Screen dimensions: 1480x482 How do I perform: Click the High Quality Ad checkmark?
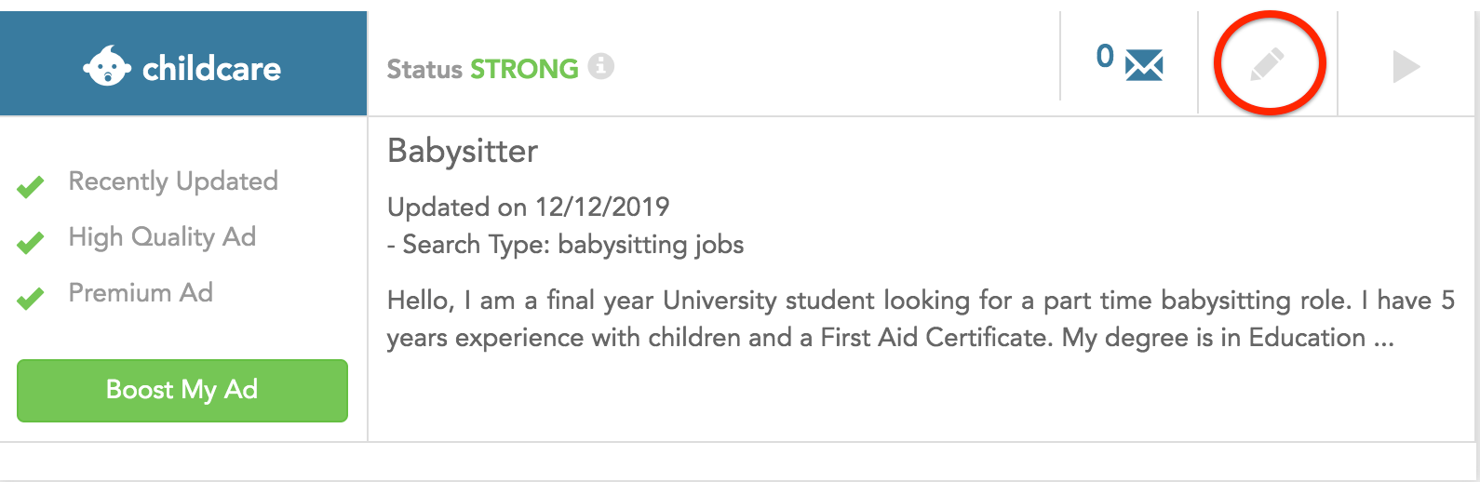click(x=31, y=243)
